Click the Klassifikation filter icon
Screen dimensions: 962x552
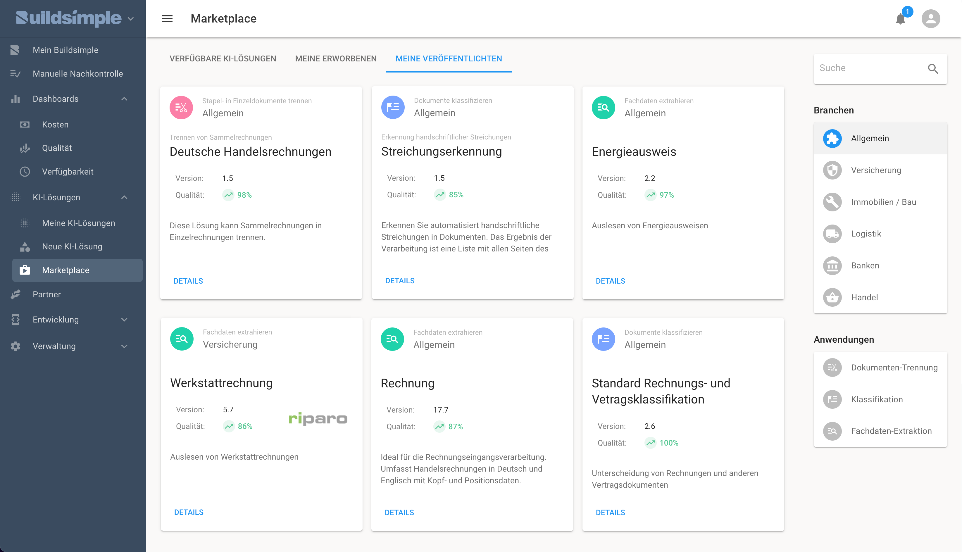(x=832, y=399)
